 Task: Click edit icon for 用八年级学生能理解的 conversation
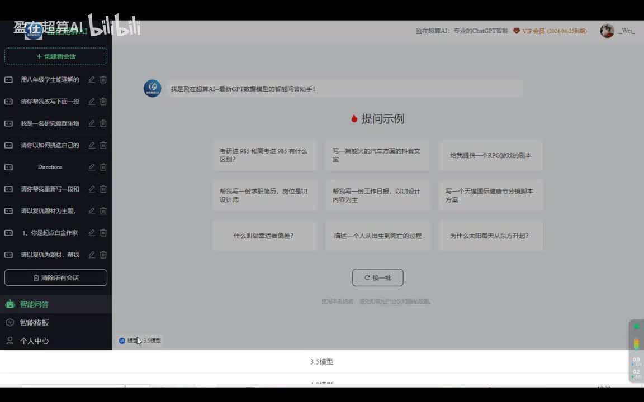tap(92, 80)
